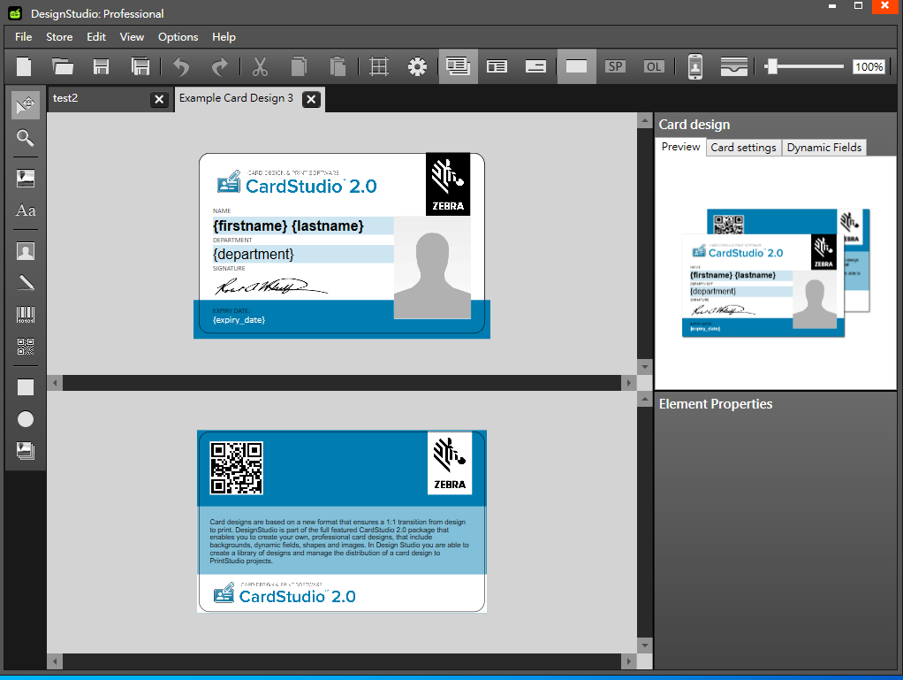Click the 100% zoom field
Screen dimensions: 903x680
pos(869,67)
